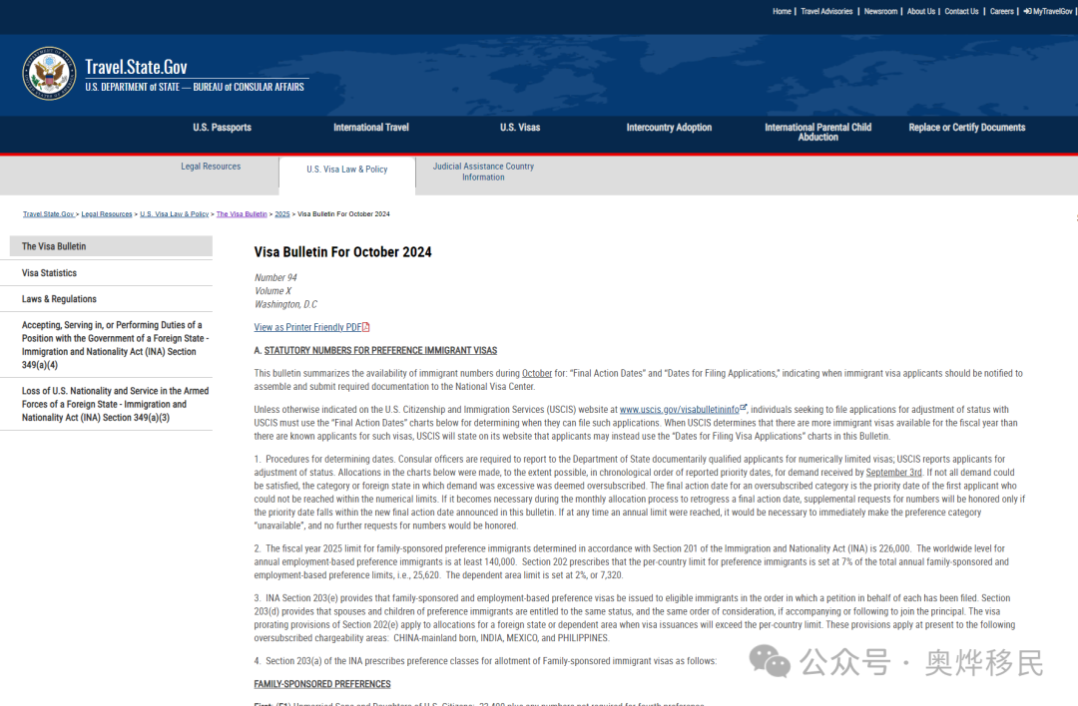
Task: Select The Visa Bulletin sidebar item
Action: (x=111, y=246)
